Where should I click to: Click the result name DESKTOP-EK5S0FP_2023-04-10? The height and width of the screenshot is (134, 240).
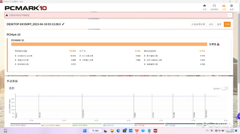click(x=34, y=24)
